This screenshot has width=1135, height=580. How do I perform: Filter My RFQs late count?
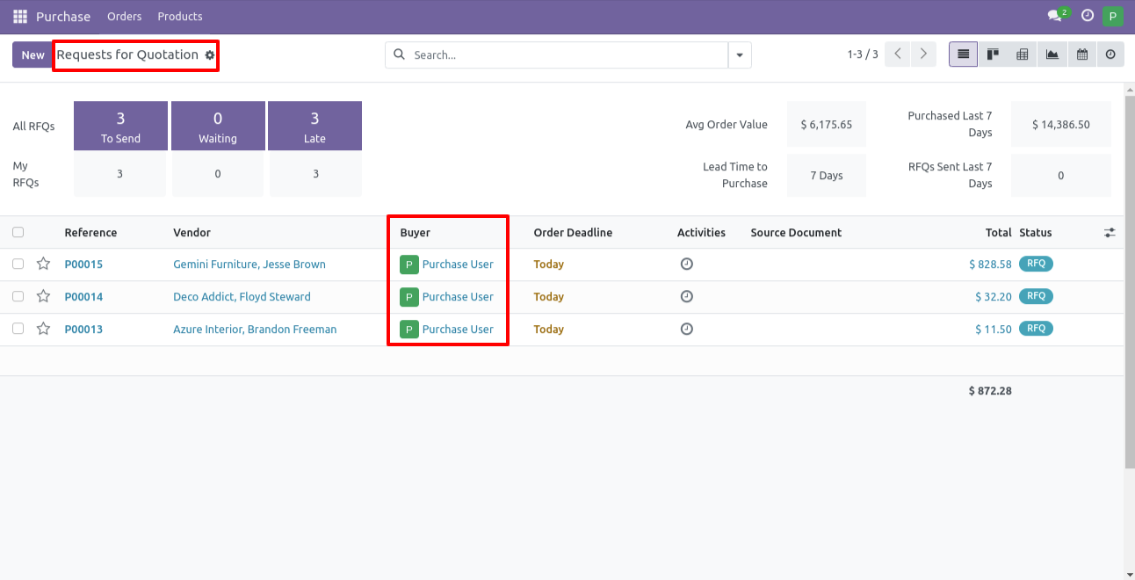pos(315,174)
